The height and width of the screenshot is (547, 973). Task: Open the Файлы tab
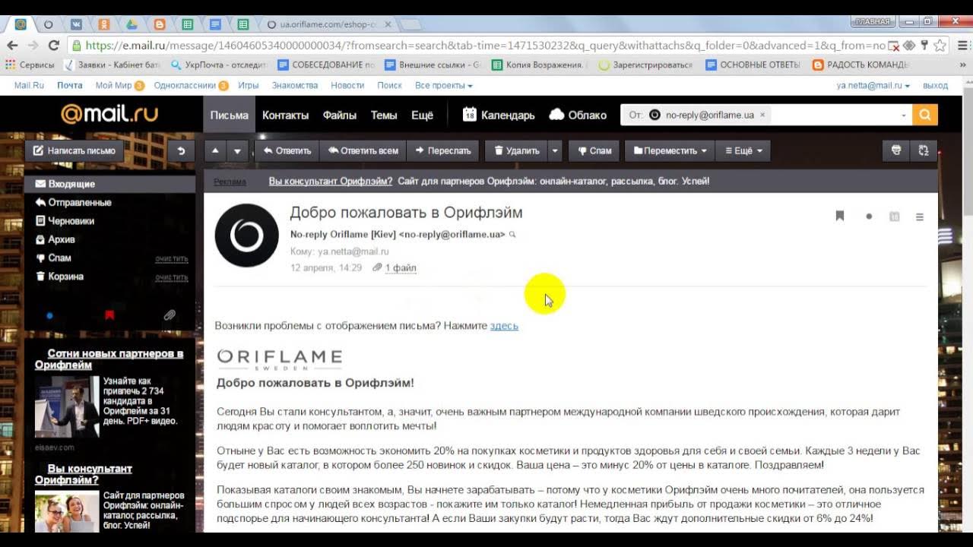339,115
